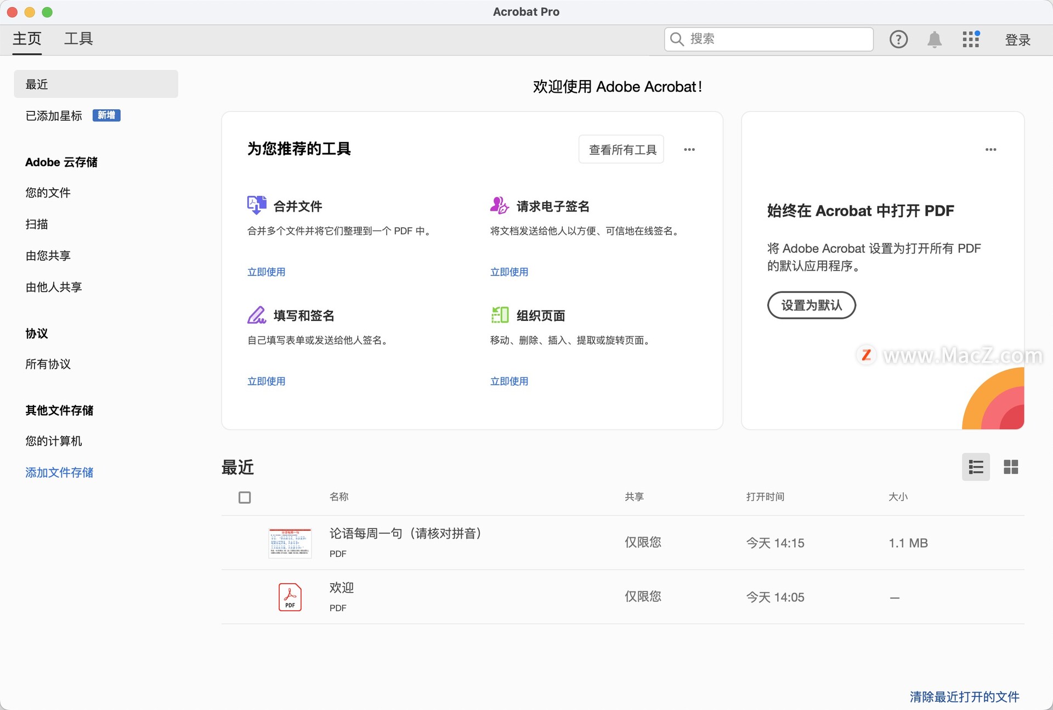Tick the select-all checkbox in recent list
1053x710 pixels.
pos(245,497)
